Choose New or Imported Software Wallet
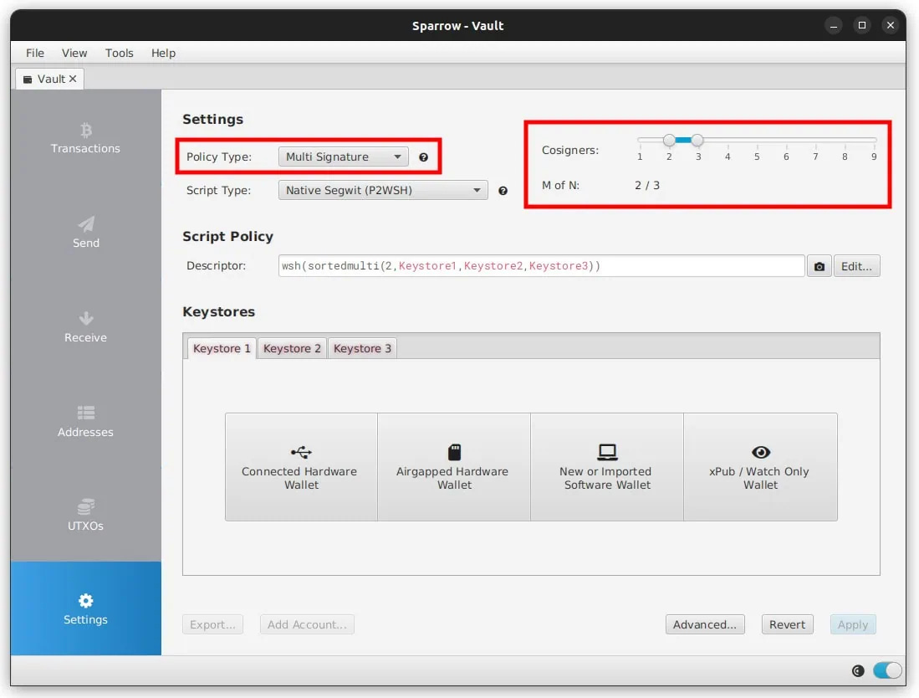This screenshot has height=698, width=919. point(607,467)
